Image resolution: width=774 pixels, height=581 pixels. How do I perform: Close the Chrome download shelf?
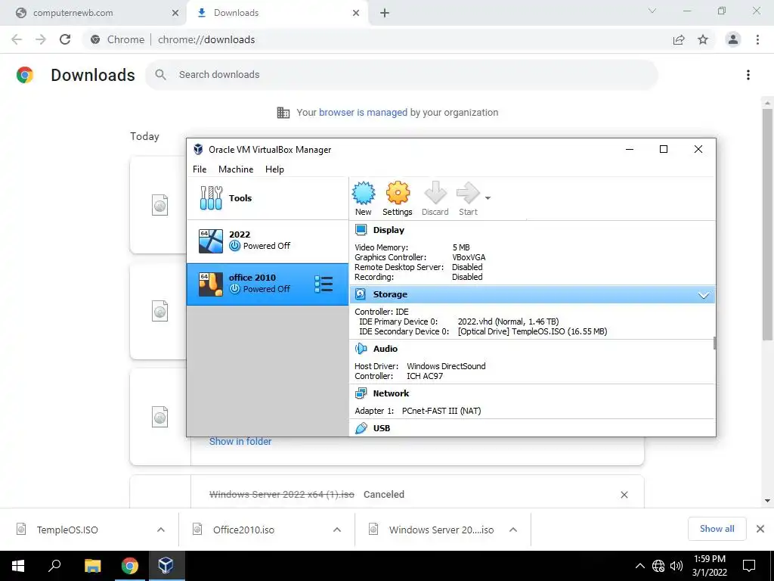760,529
